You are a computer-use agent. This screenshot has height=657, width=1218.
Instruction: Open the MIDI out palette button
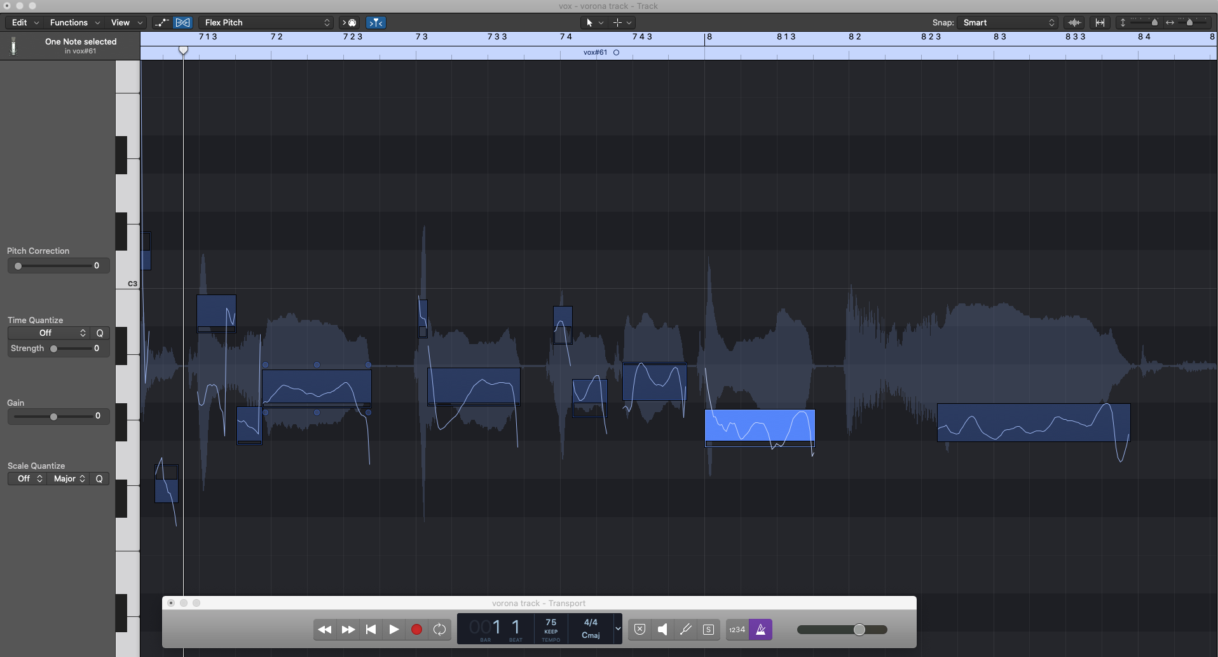coord(350,22)
